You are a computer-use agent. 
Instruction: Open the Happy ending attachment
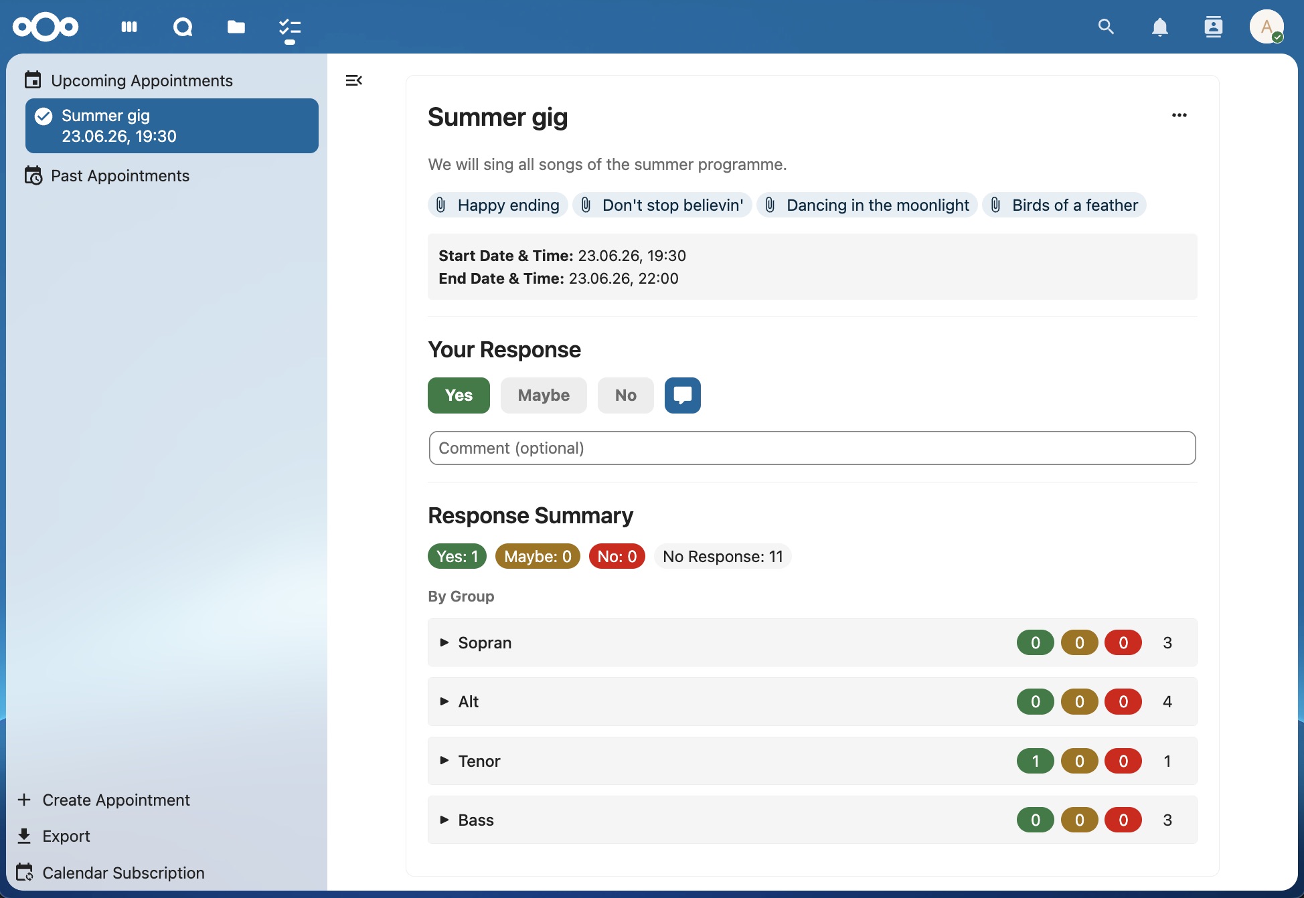coord(498,205)
